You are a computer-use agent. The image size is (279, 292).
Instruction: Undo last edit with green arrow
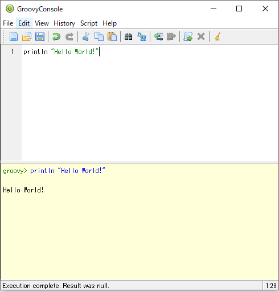56,36
